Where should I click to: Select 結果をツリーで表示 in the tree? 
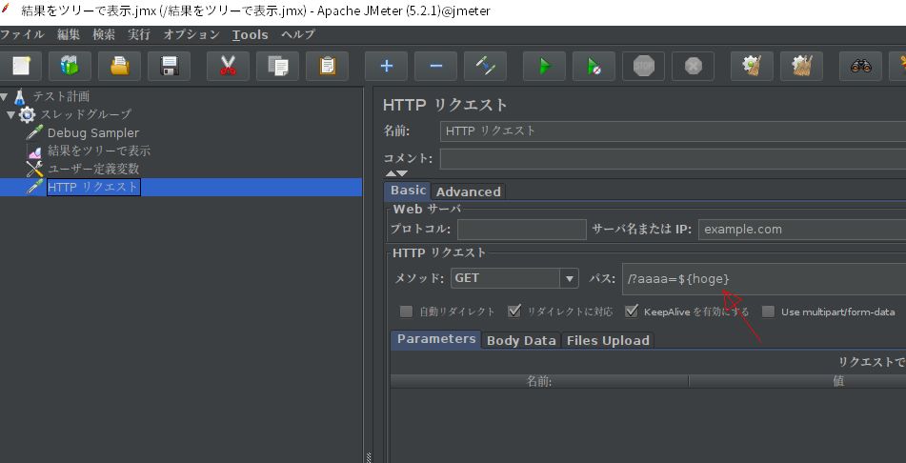pyautogui.click(x=99, y=151)
